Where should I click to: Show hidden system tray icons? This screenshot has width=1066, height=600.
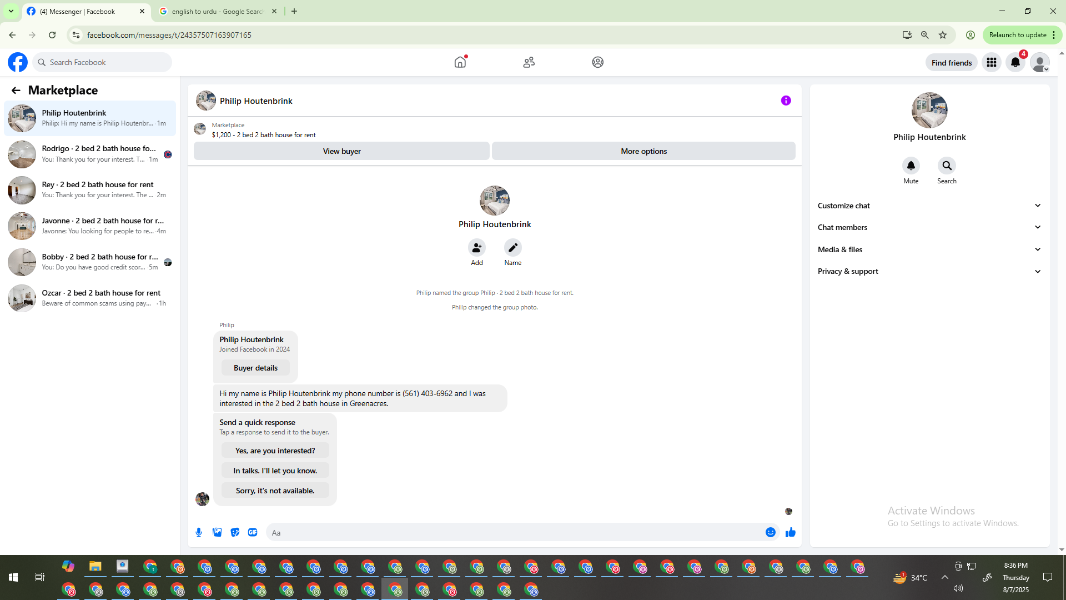[945, 578]
